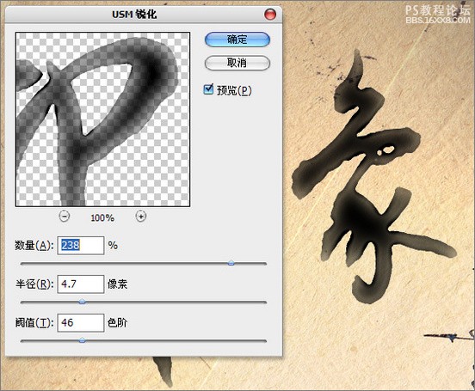The image size is (475, 391).
Task: Toggle the 预览(P) preview checkbox
Action: (x=208, y=89)
